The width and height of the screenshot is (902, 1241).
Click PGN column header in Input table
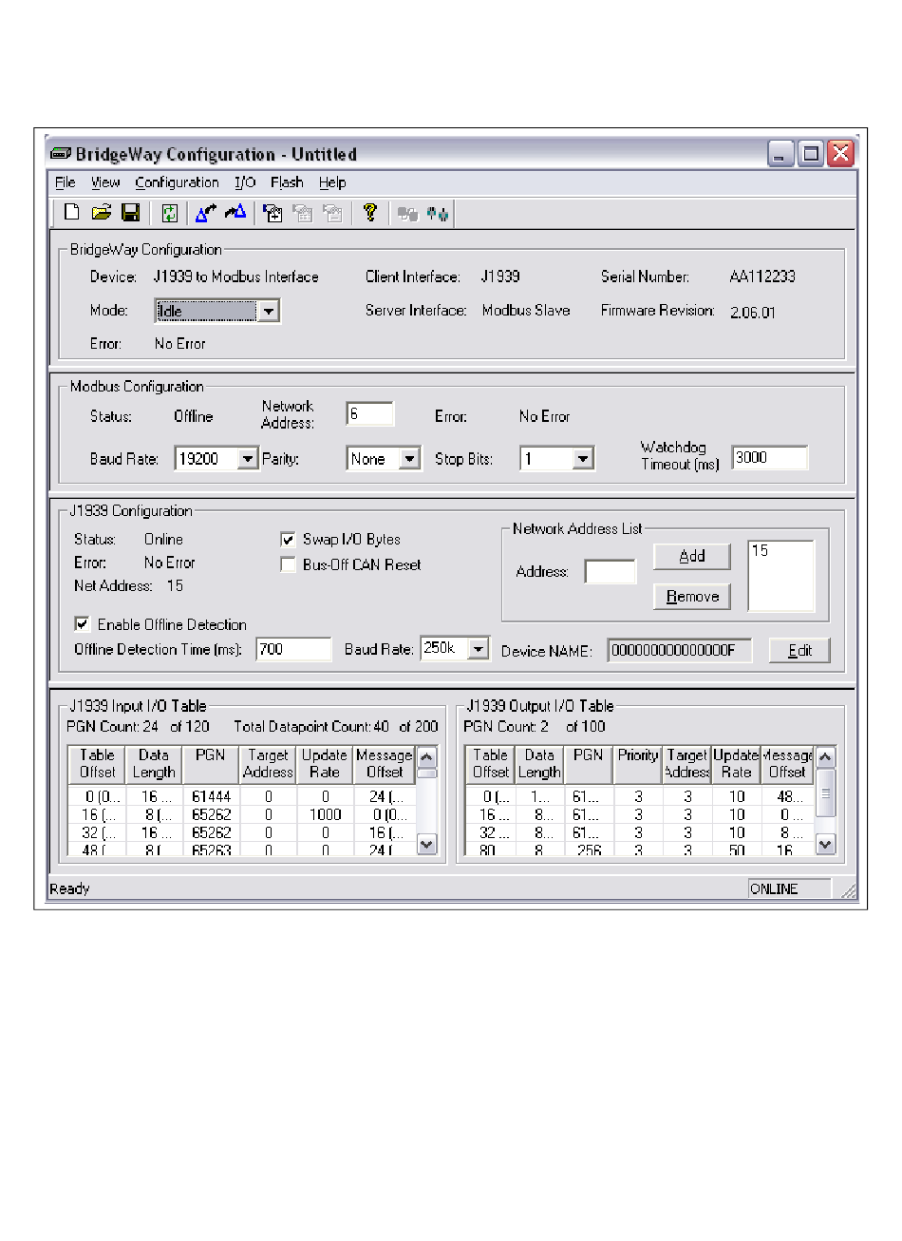211,764
